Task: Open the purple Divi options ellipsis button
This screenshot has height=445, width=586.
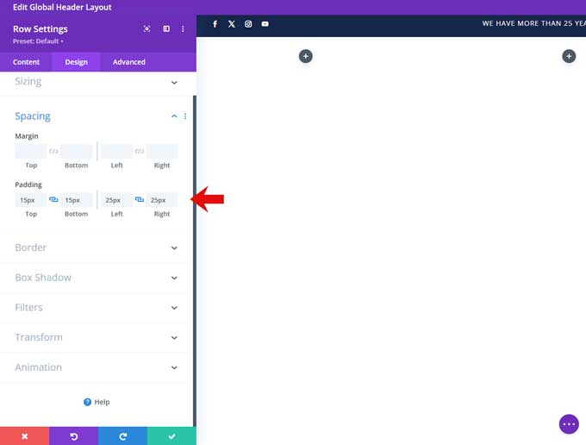Action: point(568,423)
